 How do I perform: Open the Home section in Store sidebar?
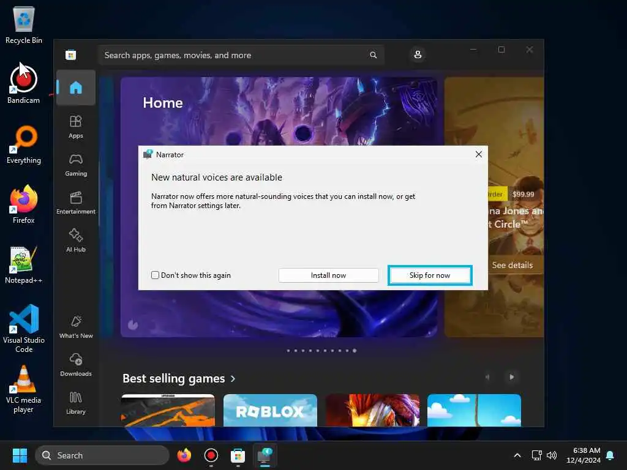point(75,88)
